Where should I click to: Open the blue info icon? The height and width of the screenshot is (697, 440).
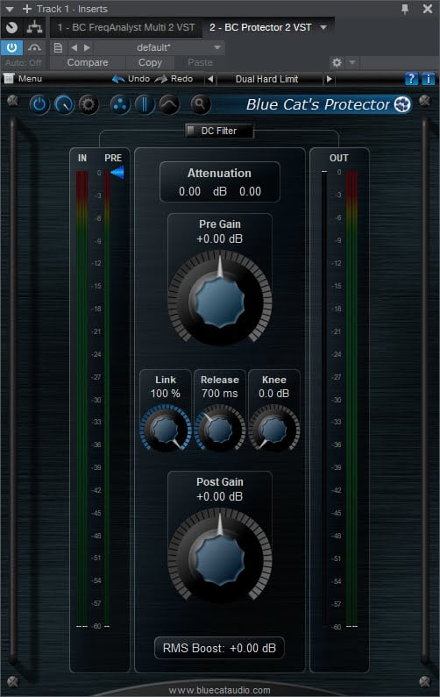pyautogui.click(x=428, y=79)
